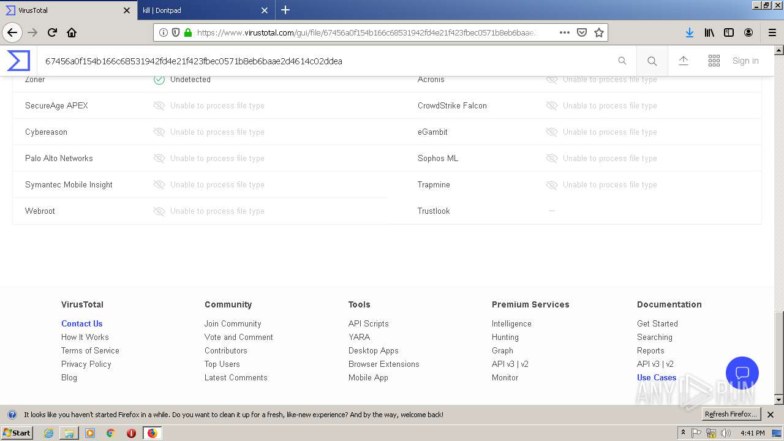This screenshot has height=441, width=784.
Task: Open Join Community link
Action: pos(233,323)
